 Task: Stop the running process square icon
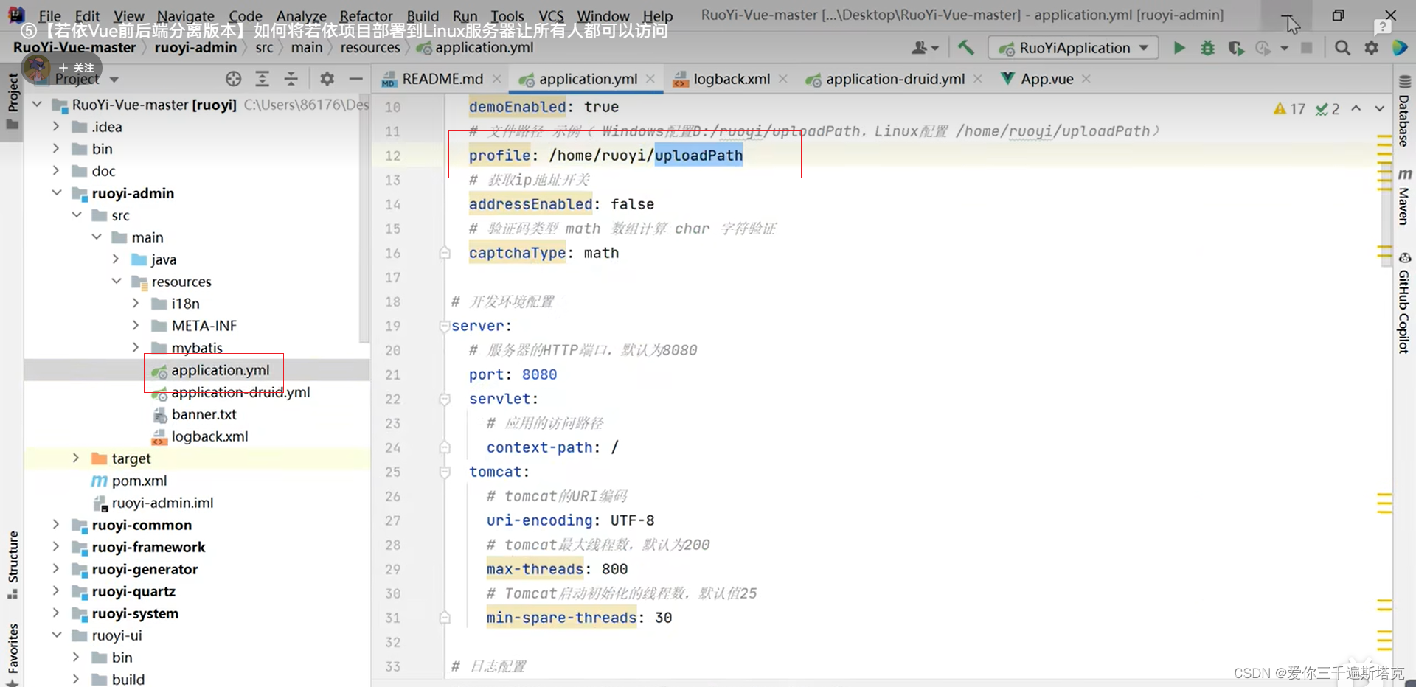1306,48
